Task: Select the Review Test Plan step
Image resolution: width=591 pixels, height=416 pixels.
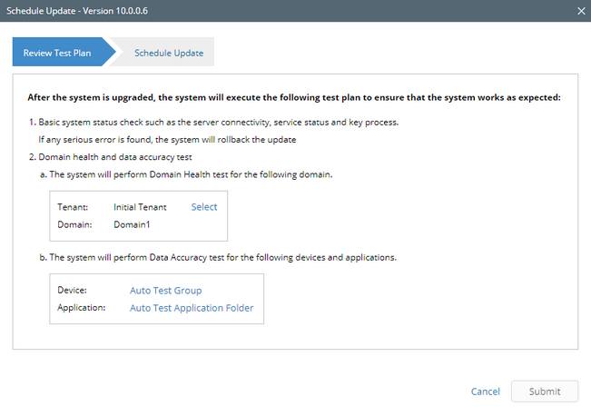Action: (57, 53)
